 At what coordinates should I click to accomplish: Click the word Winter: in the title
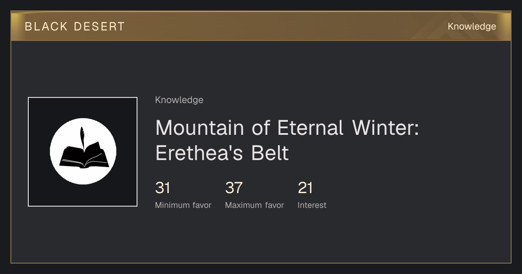[386, 128]
